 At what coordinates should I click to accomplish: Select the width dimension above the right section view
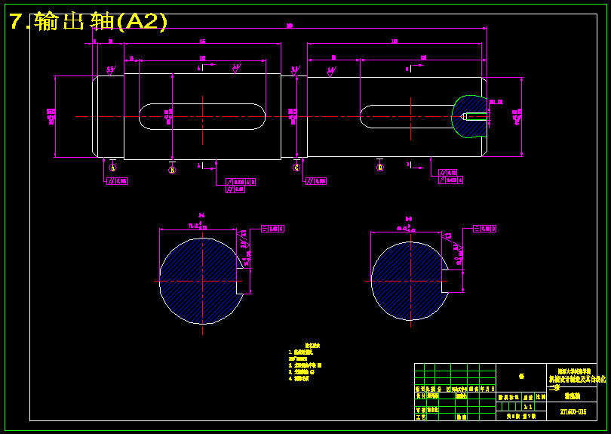coord(407,229)
